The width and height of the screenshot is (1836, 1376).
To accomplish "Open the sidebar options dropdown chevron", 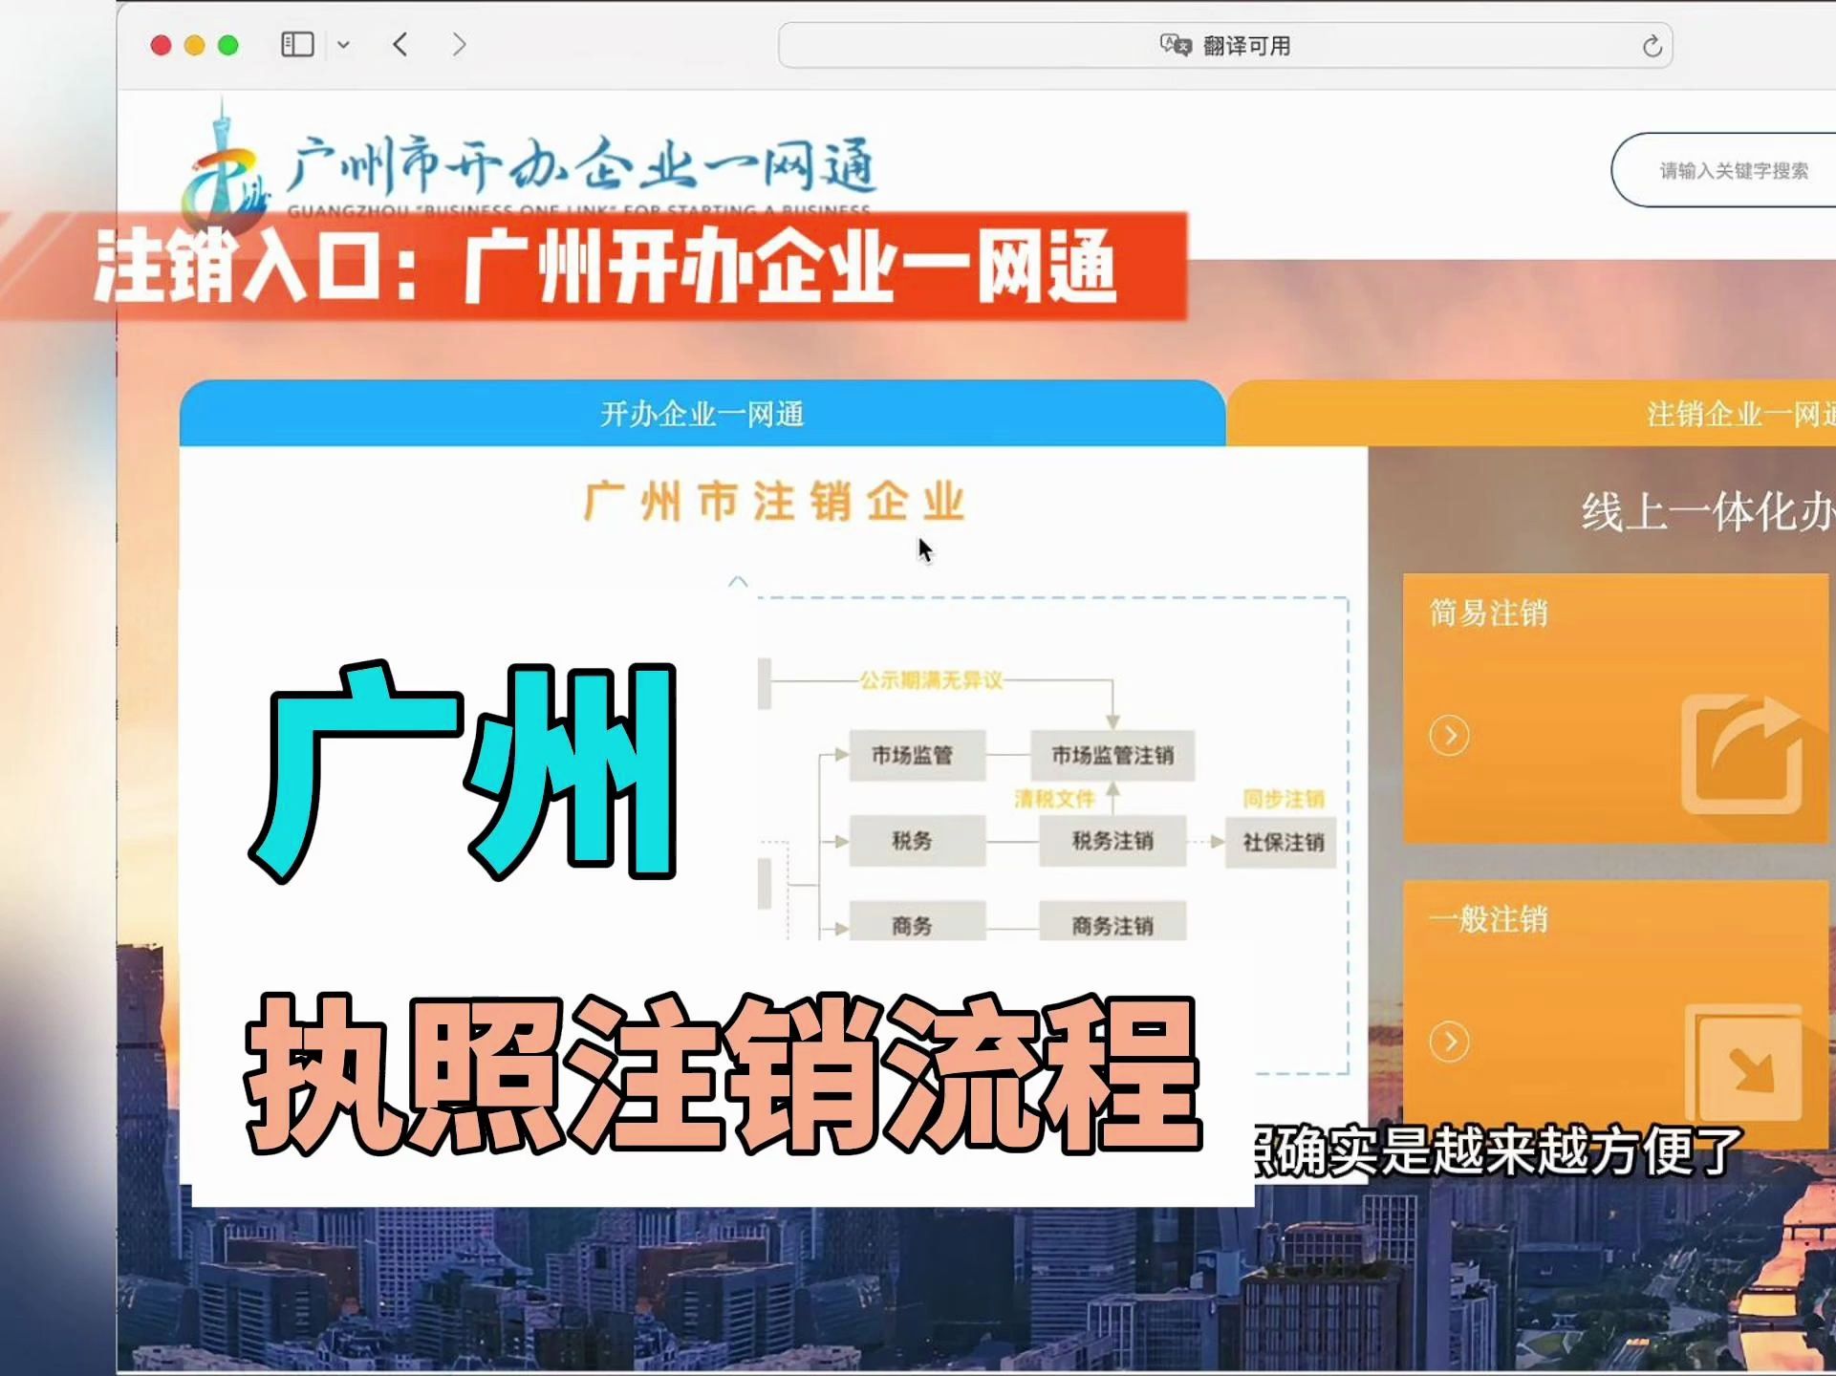I will point(344,45).
